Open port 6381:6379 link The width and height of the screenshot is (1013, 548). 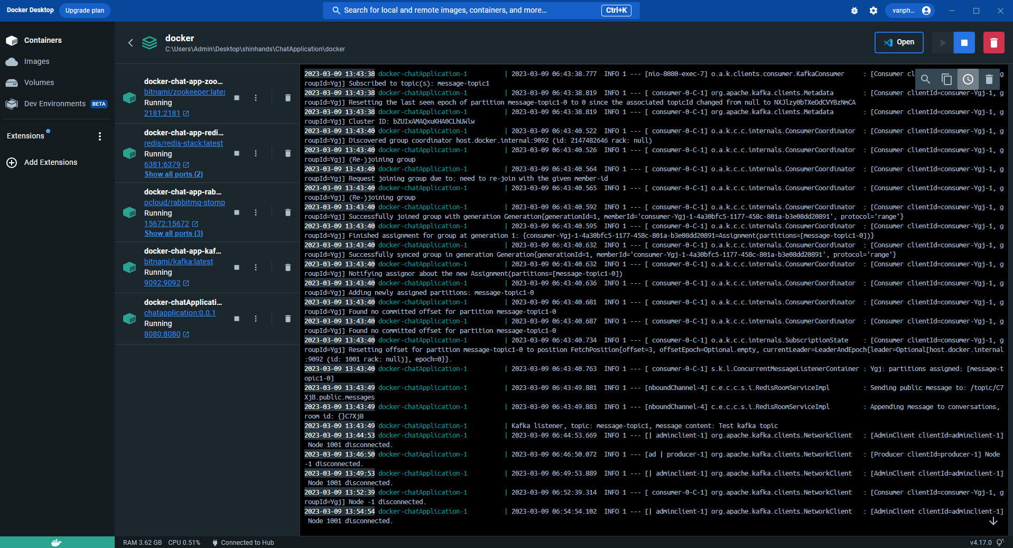(x=166, y=164)
